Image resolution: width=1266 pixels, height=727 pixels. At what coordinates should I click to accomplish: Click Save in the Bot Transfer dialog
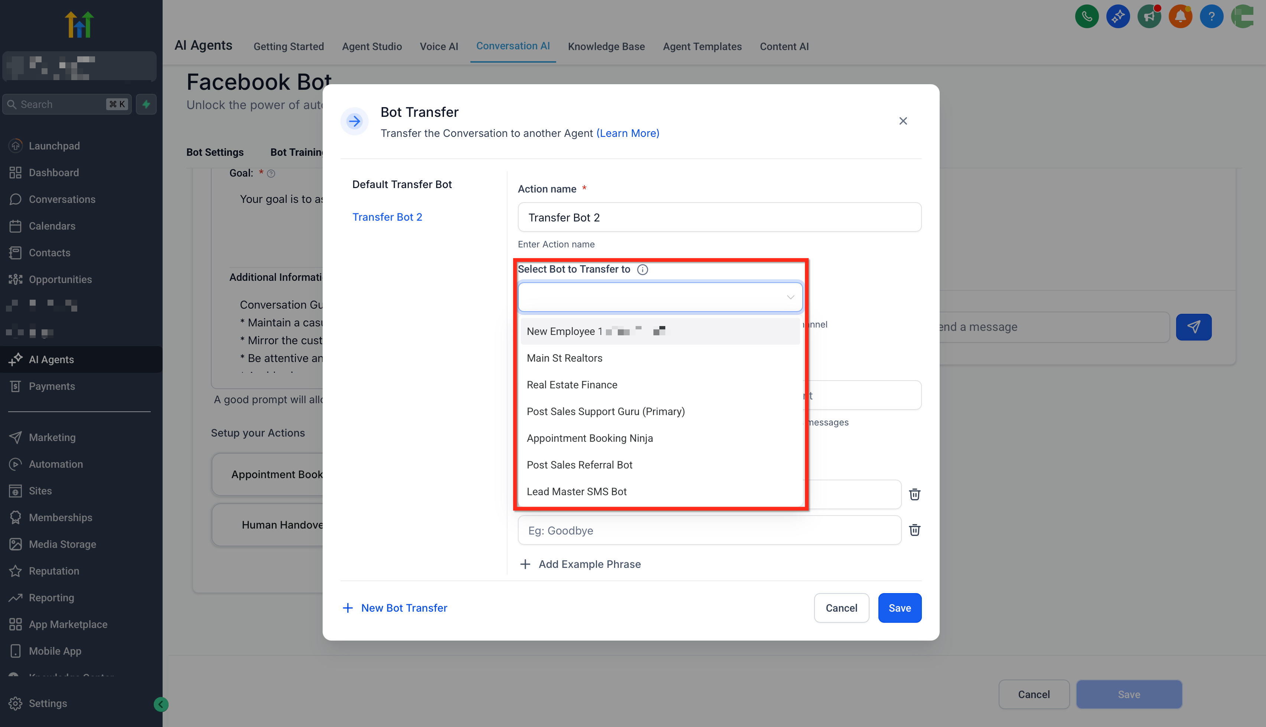(x=899, y=608)
